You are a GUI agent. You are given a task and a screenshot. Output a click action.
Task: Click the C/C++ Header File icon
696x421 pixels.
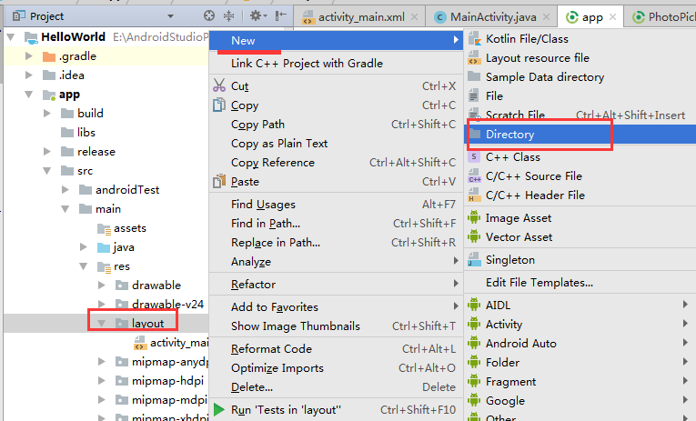coord(475,195)
